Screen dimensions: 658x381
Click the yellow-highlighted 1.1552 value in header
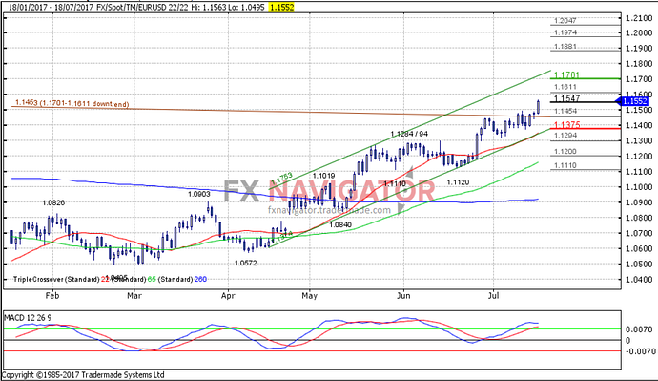[281, 7]
